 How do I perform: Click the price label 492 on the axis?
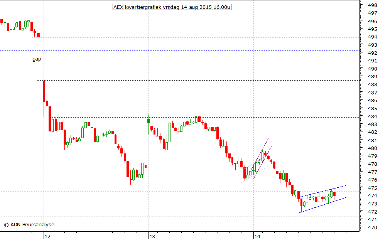click(373, 53)
